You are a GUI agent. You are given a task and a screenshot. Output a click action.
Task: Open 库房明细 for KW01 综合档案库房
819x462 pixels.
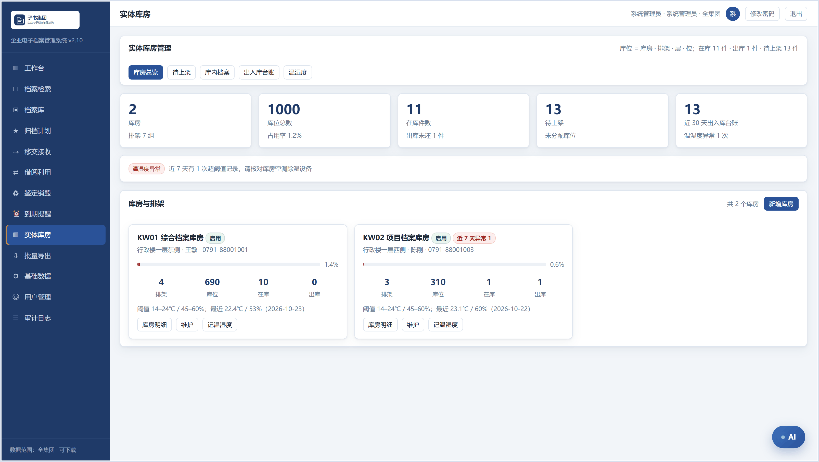click(x=154, y=325)
